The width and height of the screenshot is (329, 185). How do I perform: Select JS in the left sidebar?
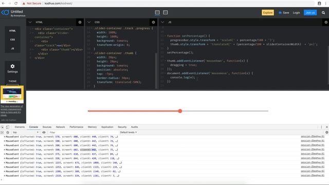coord(12,48)
